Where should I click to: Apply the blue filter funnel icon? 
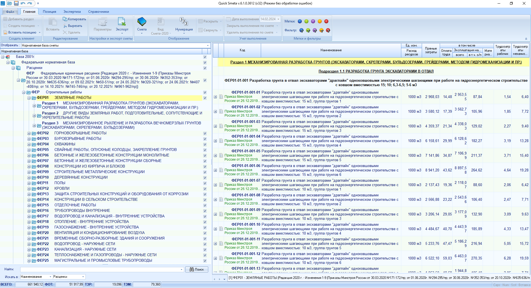coord(301,30)
